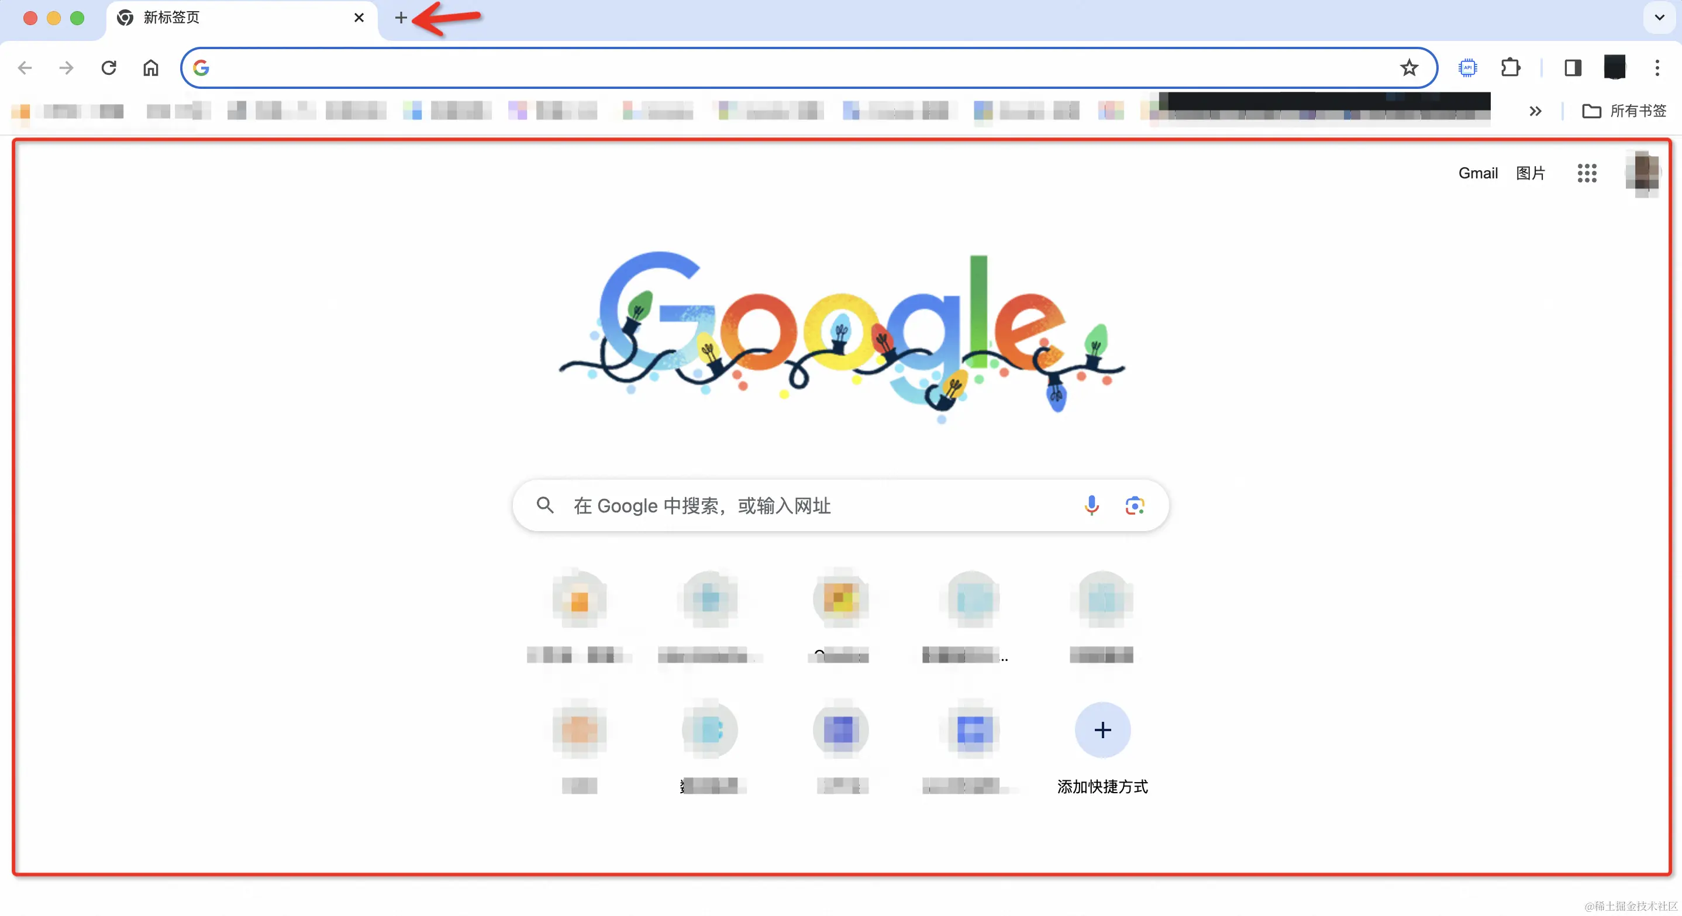Click 添加快捷方式 add shortcut button
The image size is (1682, 916).
(x=1102, y=749)
